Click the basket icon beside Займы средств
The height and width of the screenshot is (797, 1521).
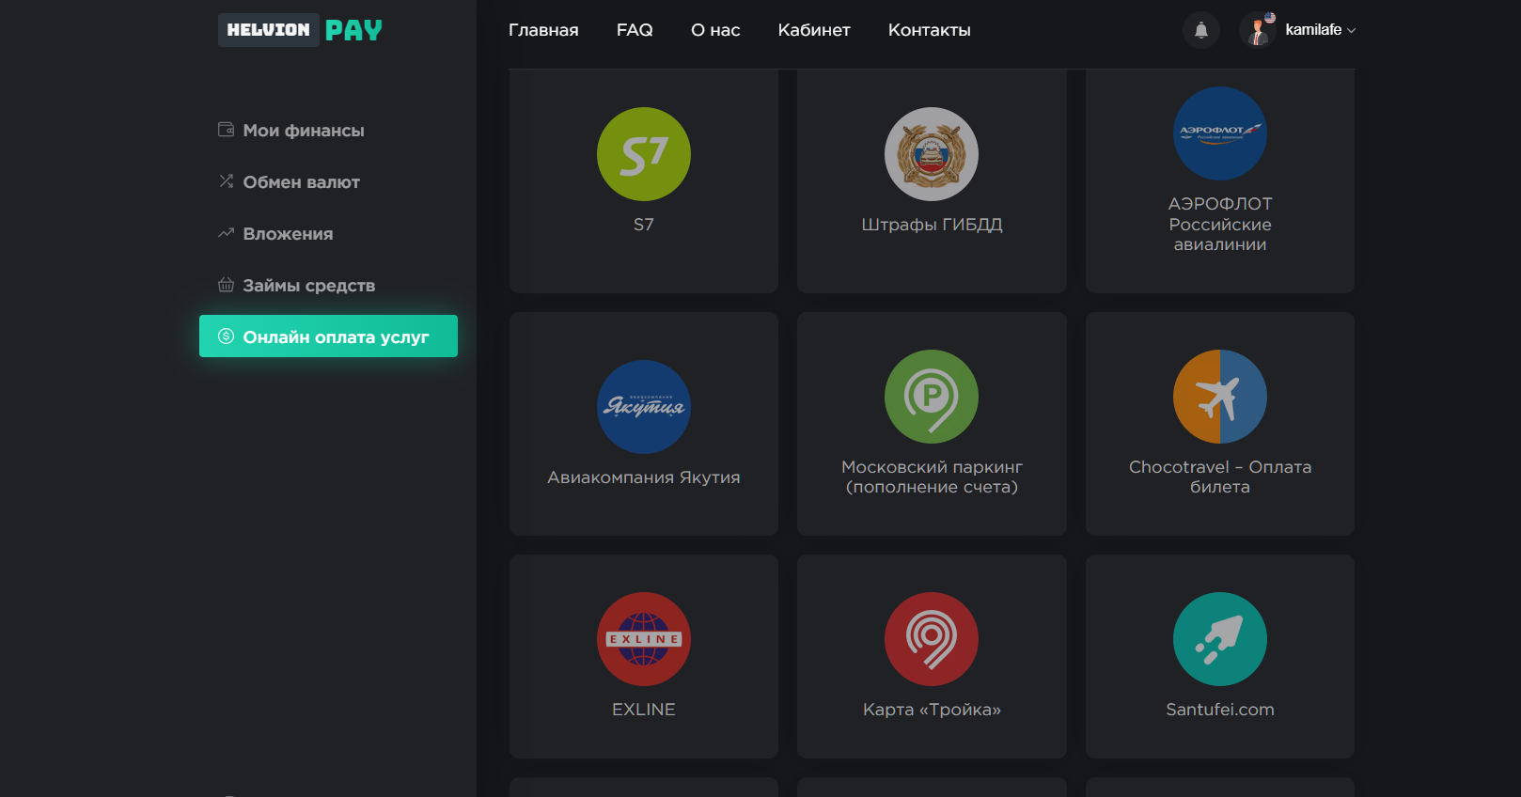coord(226,285)
